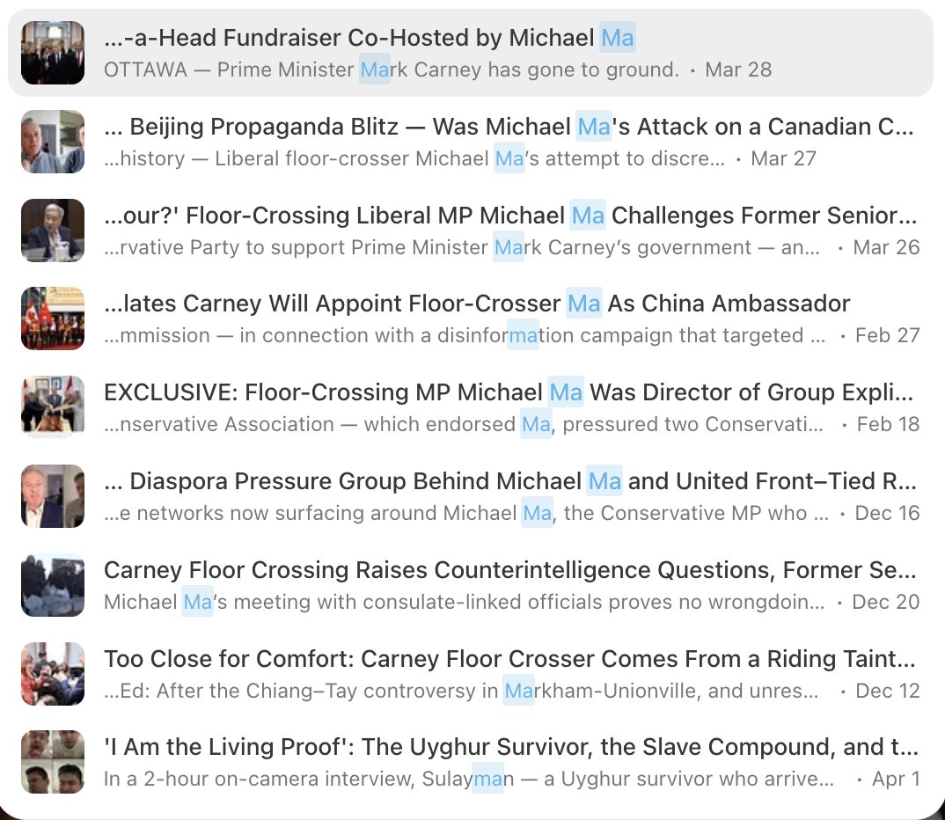Click snippet 'meeting with consulate-linked officials proves no wrongdoin...'
This screenshot has height=820, width=945.
point(529,601)
